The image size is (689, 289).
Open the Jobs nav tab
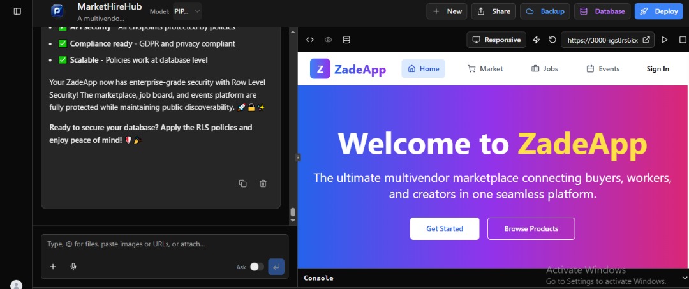click(x=544, y=69)
